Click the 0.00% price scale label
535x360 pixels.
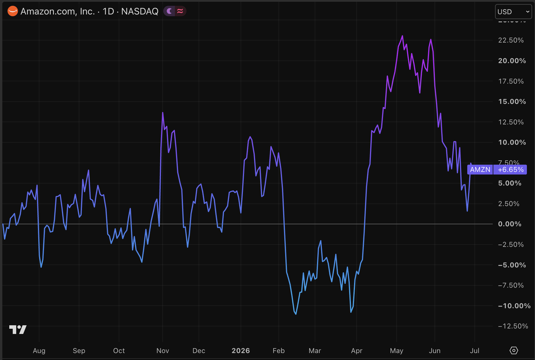coord(510,224)
